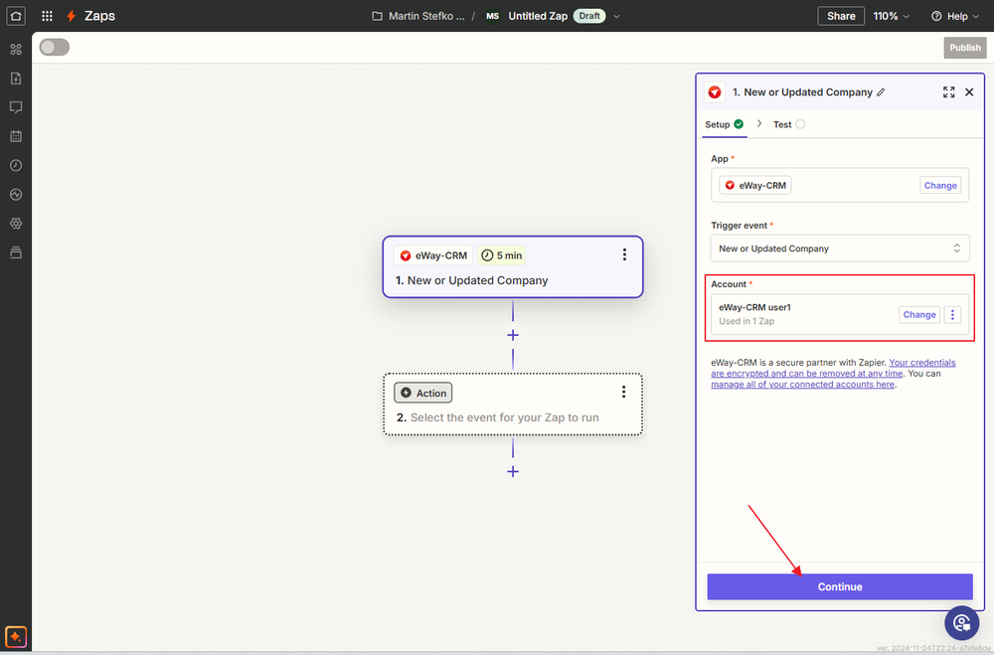
Task: Open account options three-dot menu
Action: (952, 314)
